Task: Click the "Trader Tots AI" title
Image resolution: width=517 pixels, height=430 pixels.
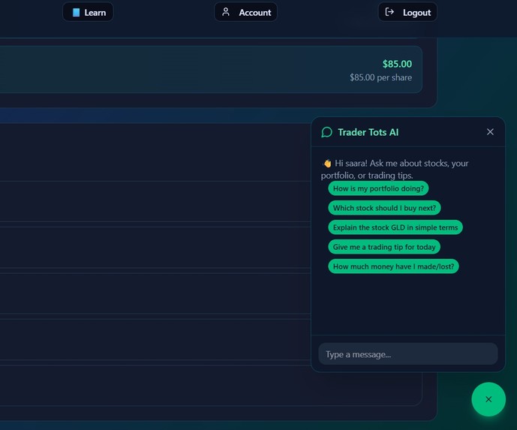Action: (x=368, y=132)
